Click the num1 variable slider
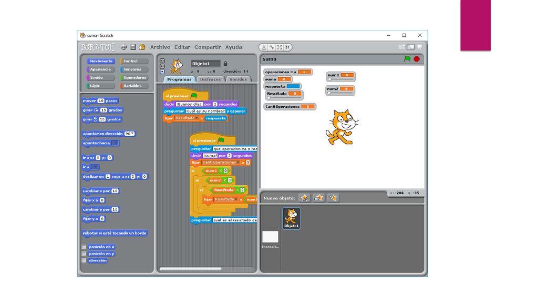This screenshot has height=303, width=538. [340, 79]
